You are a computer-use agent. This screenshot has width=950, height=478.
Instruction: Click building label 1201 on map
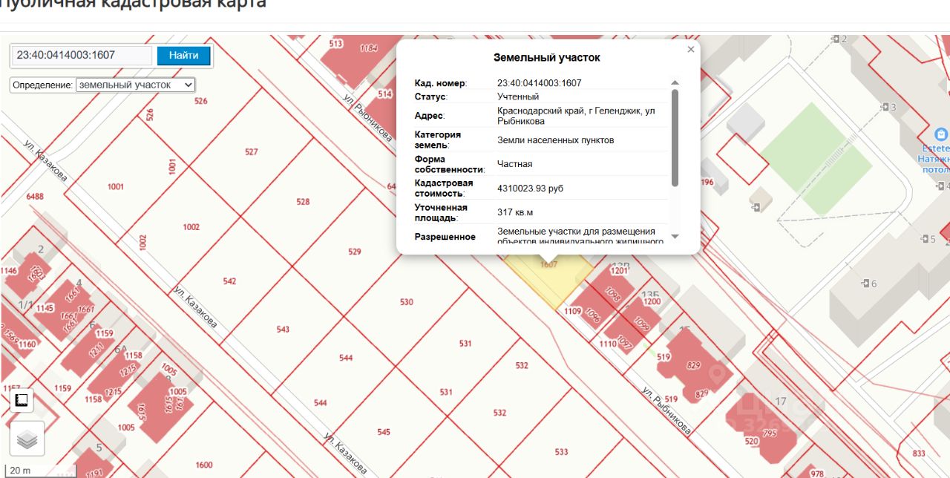(619, 271)
